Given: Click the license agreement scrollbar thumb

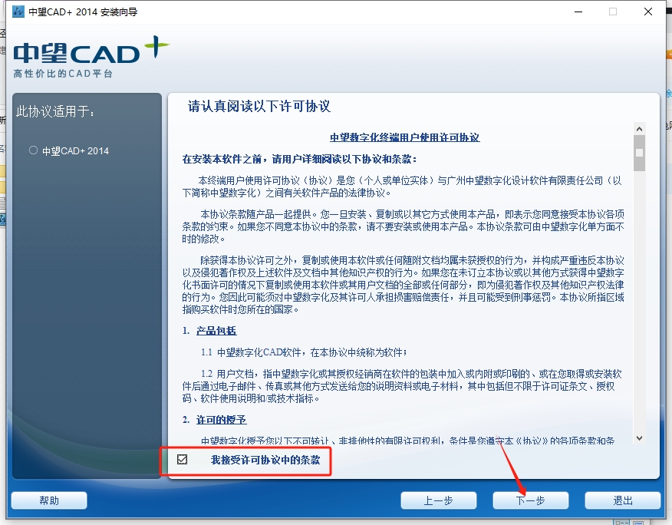Looking at the screenshot, I should click(x=638, y=152).
